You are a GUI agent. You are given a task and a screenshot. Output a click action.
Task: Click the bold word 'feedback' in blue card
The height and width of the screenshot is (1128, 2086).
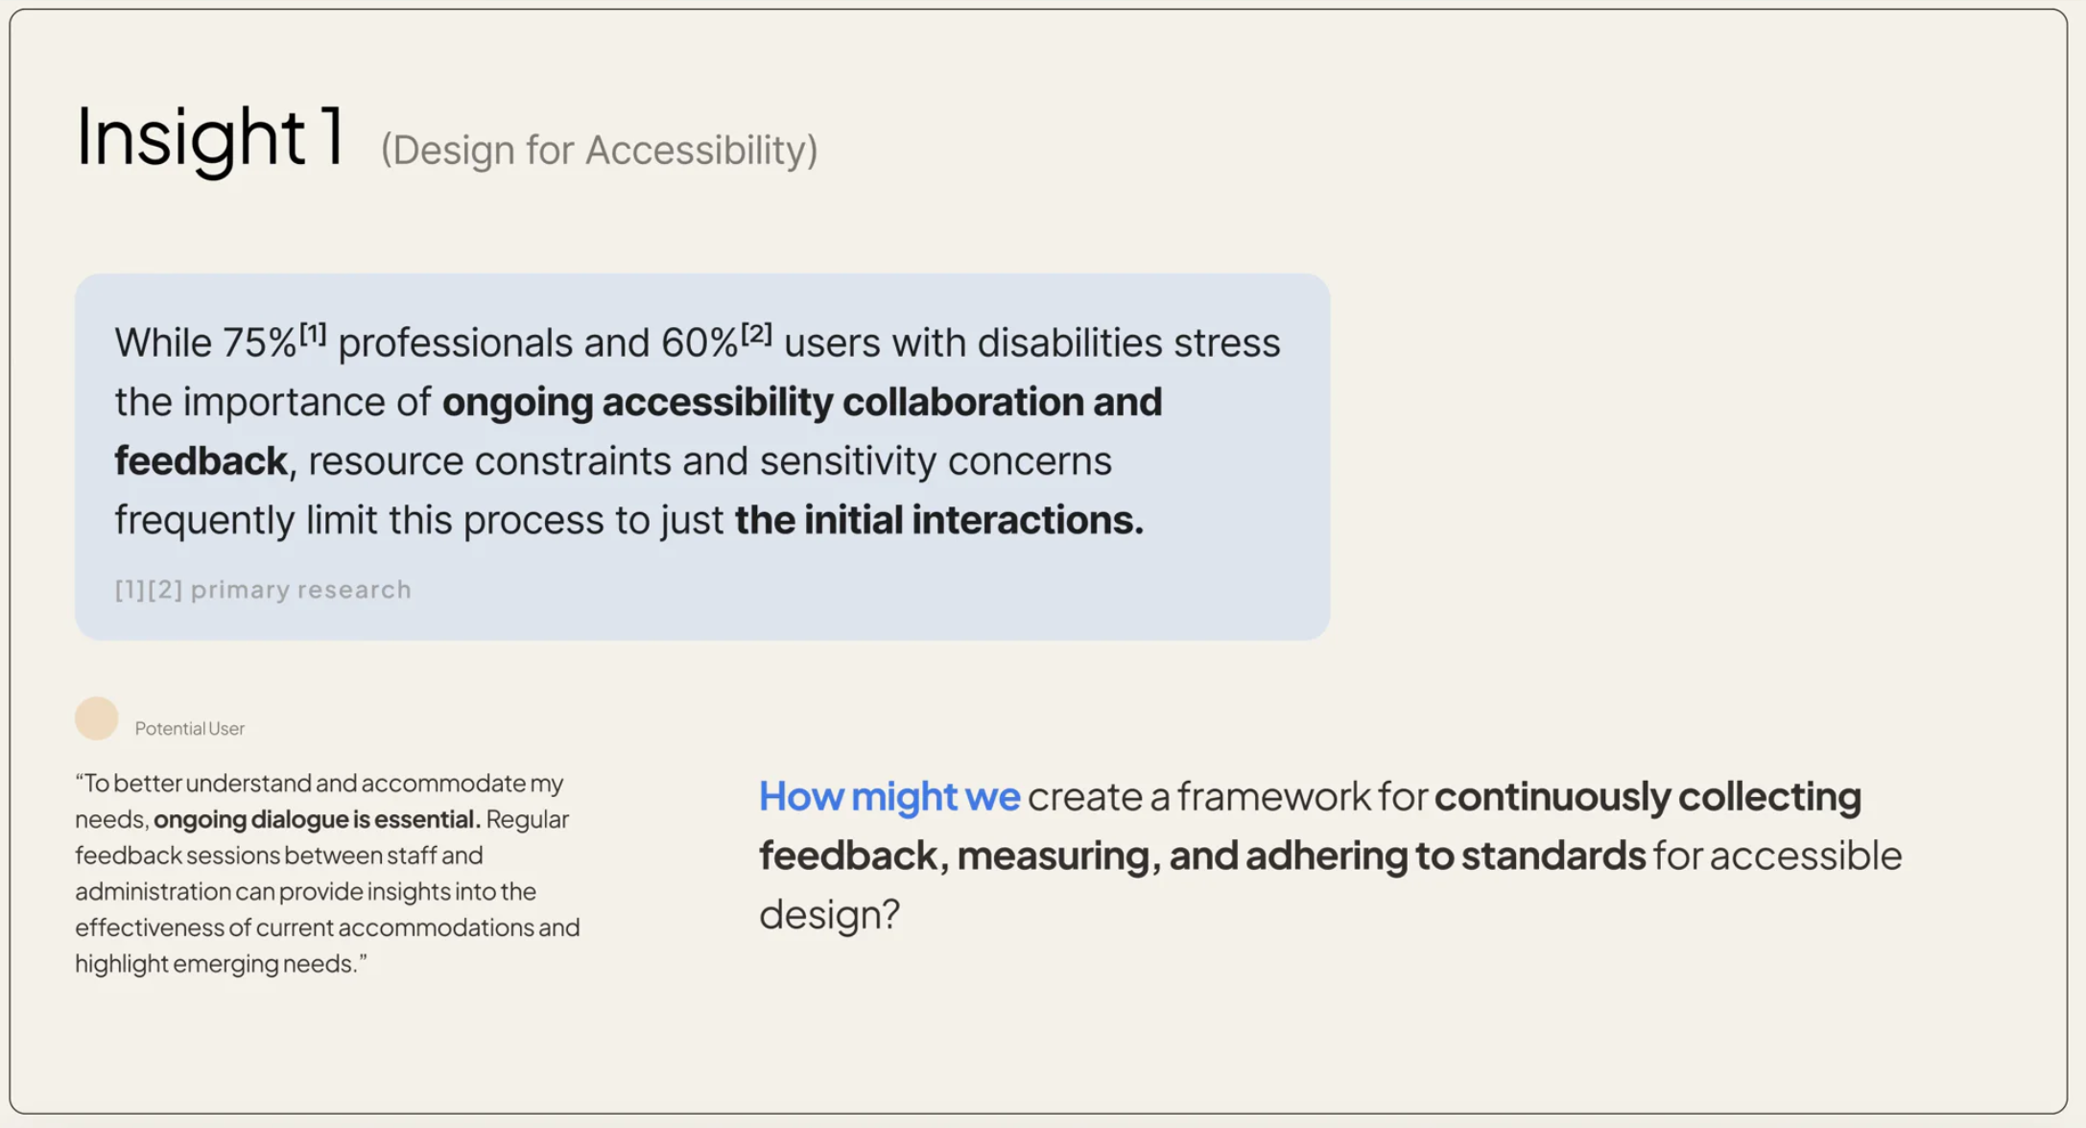click(x=201, y=461)
